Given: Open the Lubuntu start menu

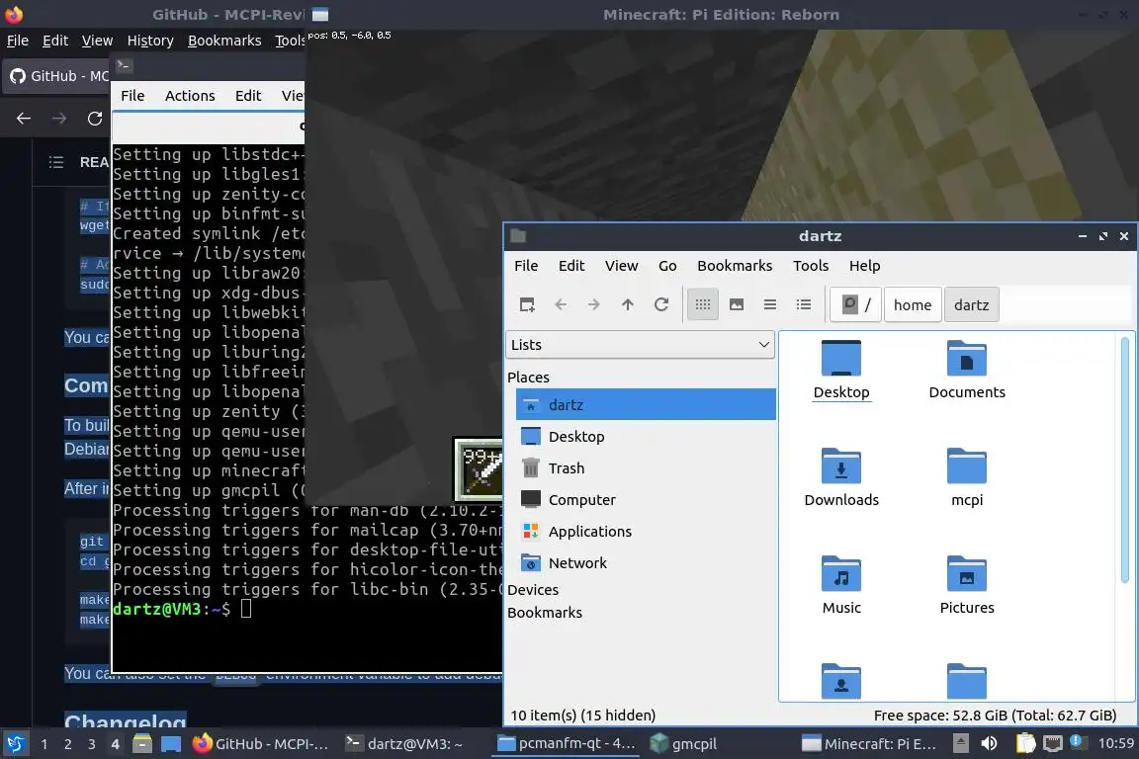Looking at the screenshot, I should click(15, 744).
